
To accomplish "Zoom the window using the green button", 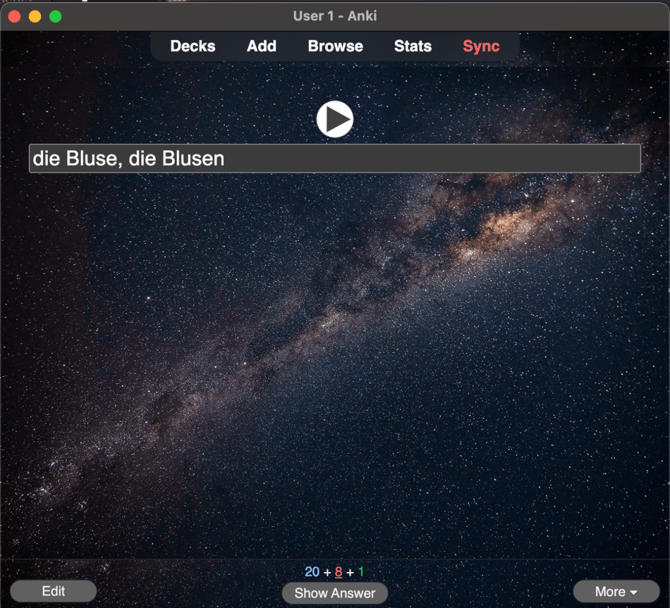I will point(56,16).
